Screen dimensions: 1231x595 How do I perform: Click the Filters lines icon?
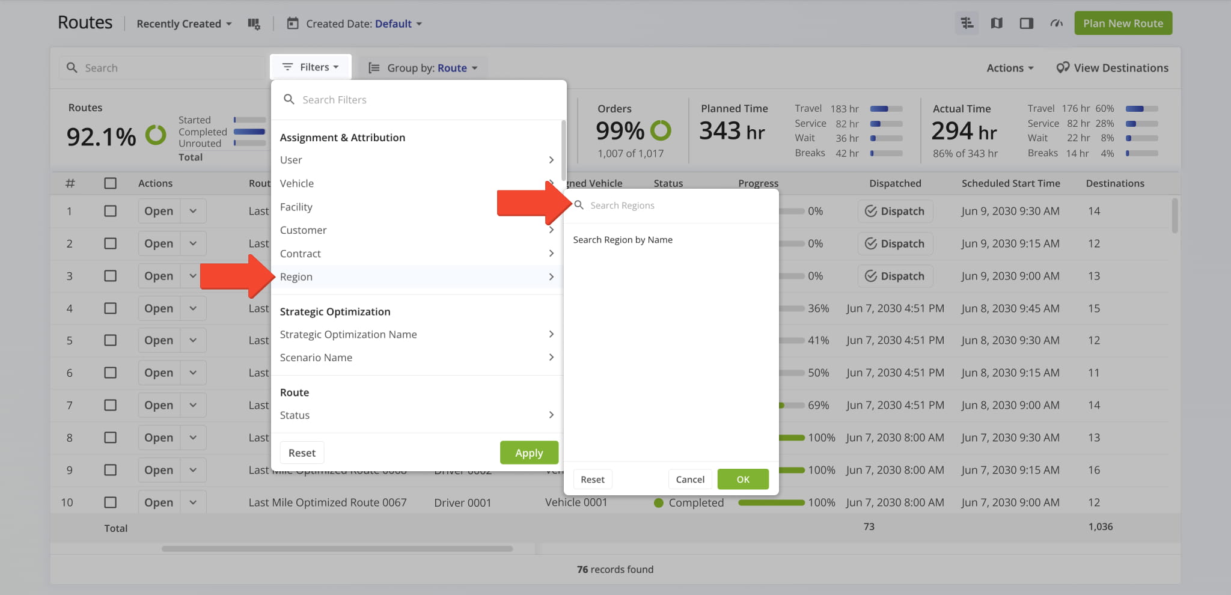coord(287,67)
